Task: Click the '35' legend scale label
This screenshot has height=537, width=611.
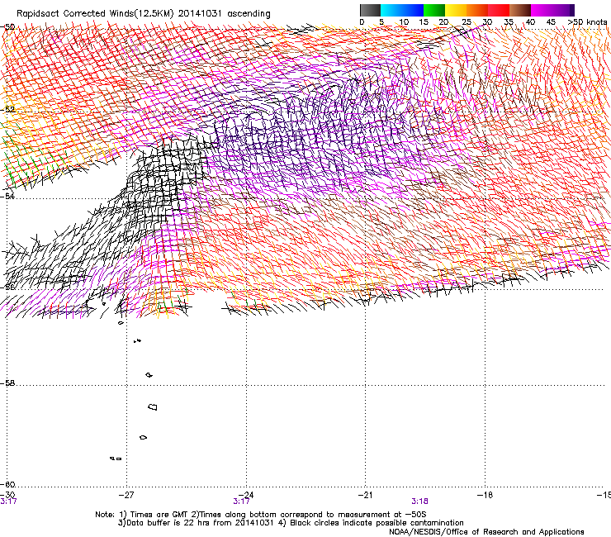Action: [x=509, y=22]
